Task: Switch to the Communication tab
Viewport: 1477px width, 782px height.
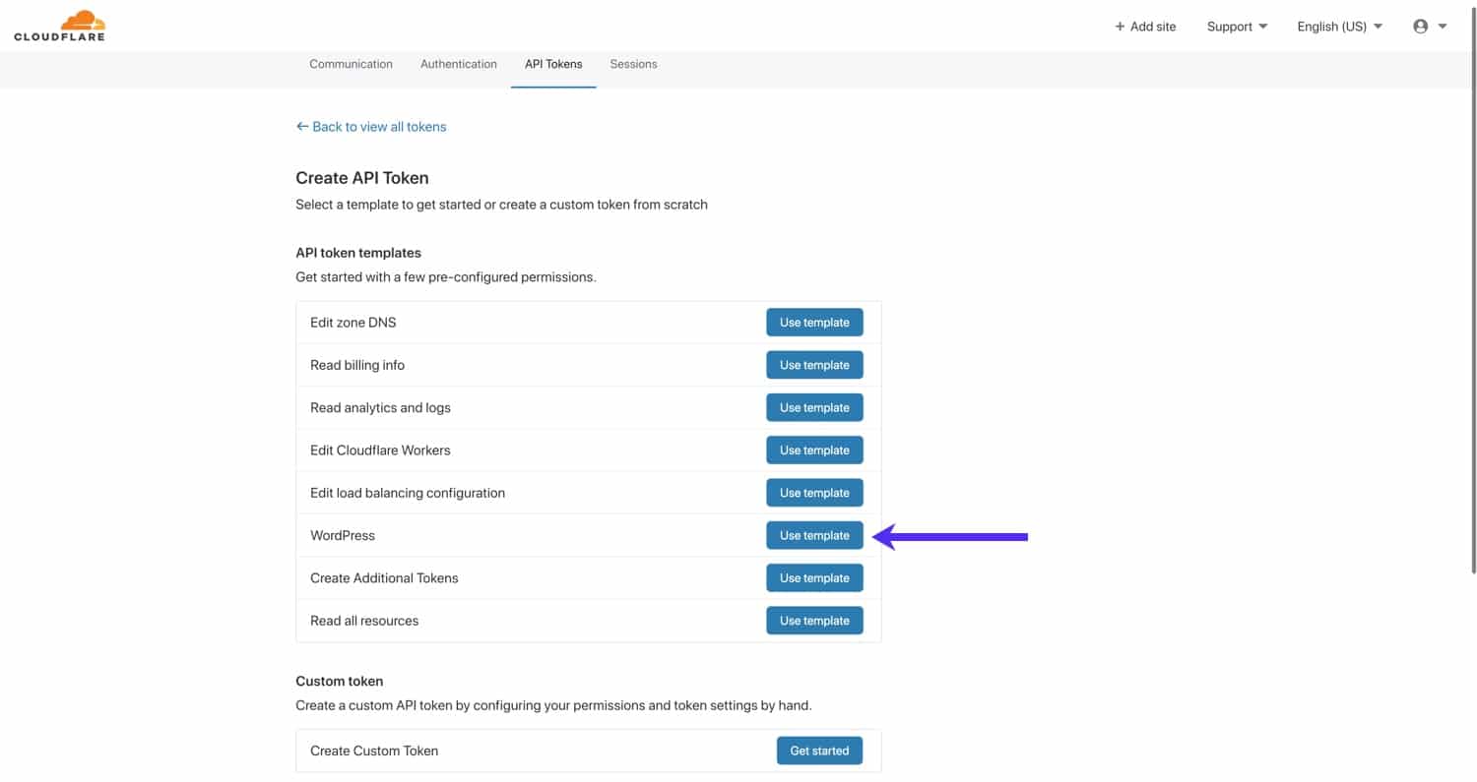Action: pos(351,64)
